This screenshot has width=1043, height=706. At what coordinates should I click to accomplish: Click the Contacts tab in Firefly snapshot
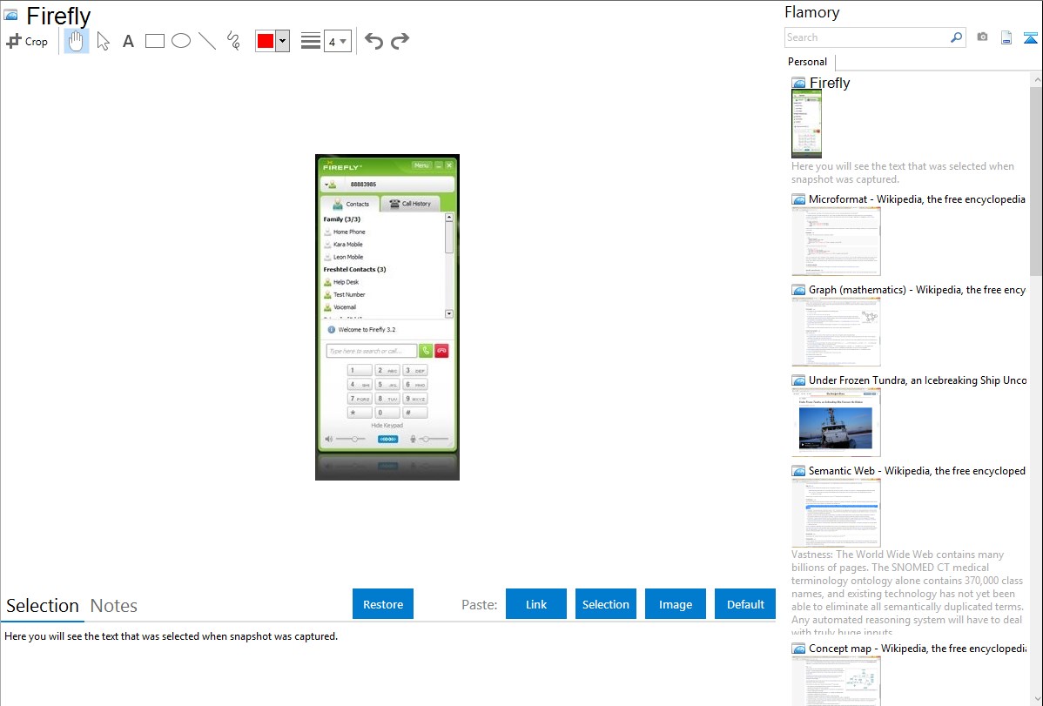point(351,204)
